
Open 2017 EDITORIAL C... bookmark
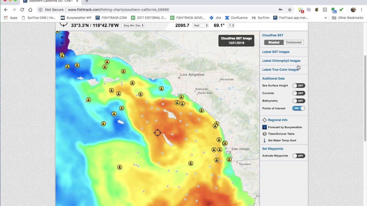[149, 18]
